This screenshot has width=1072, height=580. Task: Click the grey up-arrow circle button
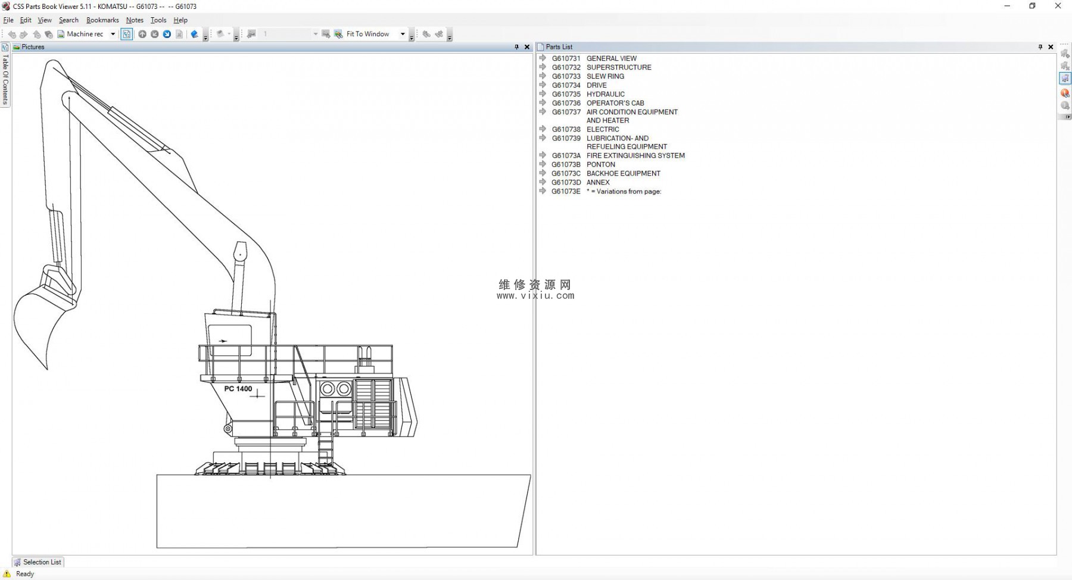(142, 34)
